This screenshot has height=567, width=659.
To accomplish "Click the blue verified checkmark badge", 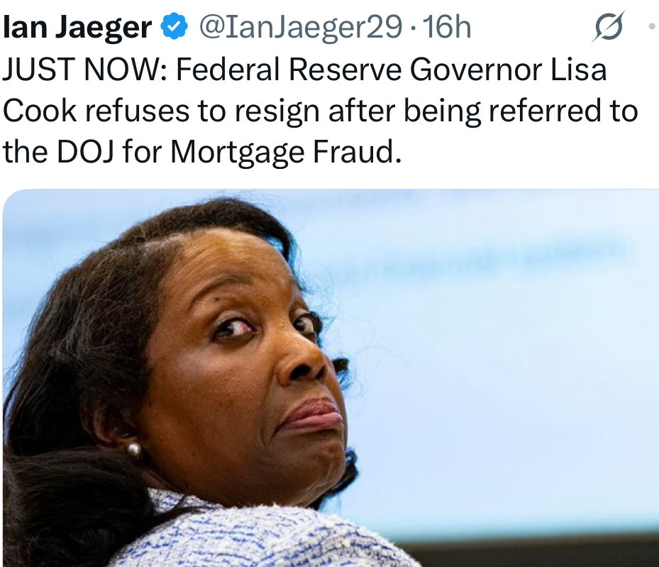I will click(x=174, y=26).
